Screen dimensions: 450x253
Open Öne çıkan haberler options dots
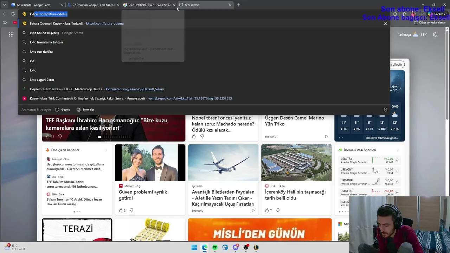[x=105, y=150]
